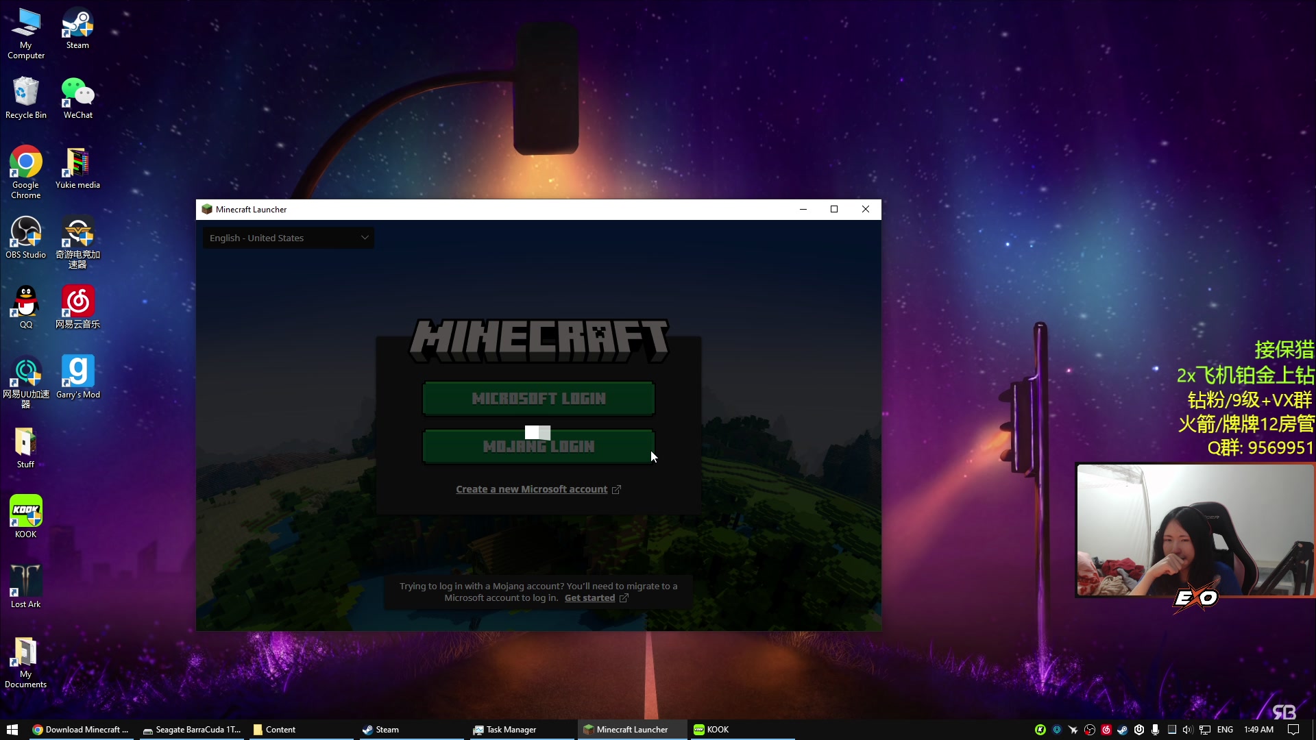The height and width of the screenshot is (740, 1316).
Task: Open the Steam desktop icon
Action: pos(77,27)
